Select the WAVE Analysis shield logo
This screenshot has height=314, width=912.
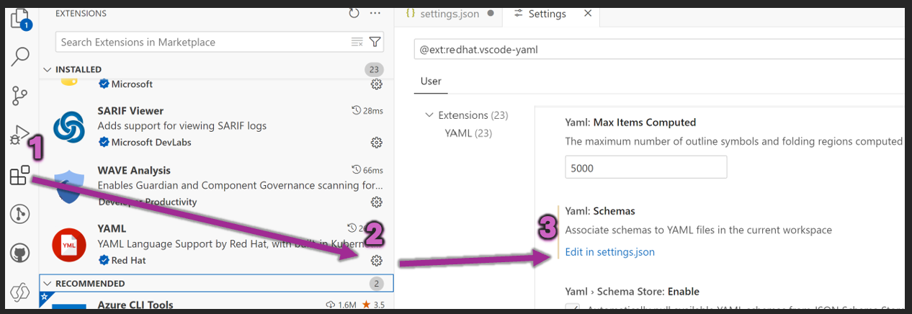pos(70,187)
